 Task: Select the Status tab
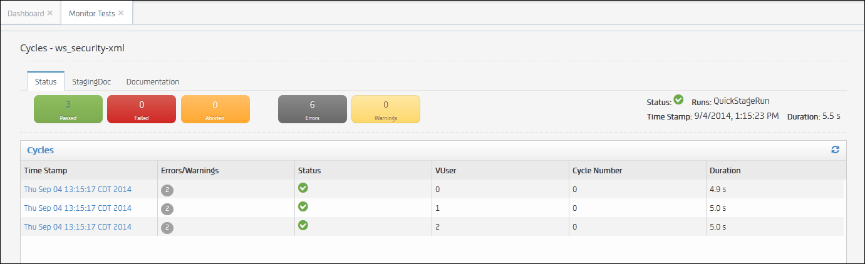[46, 81]
